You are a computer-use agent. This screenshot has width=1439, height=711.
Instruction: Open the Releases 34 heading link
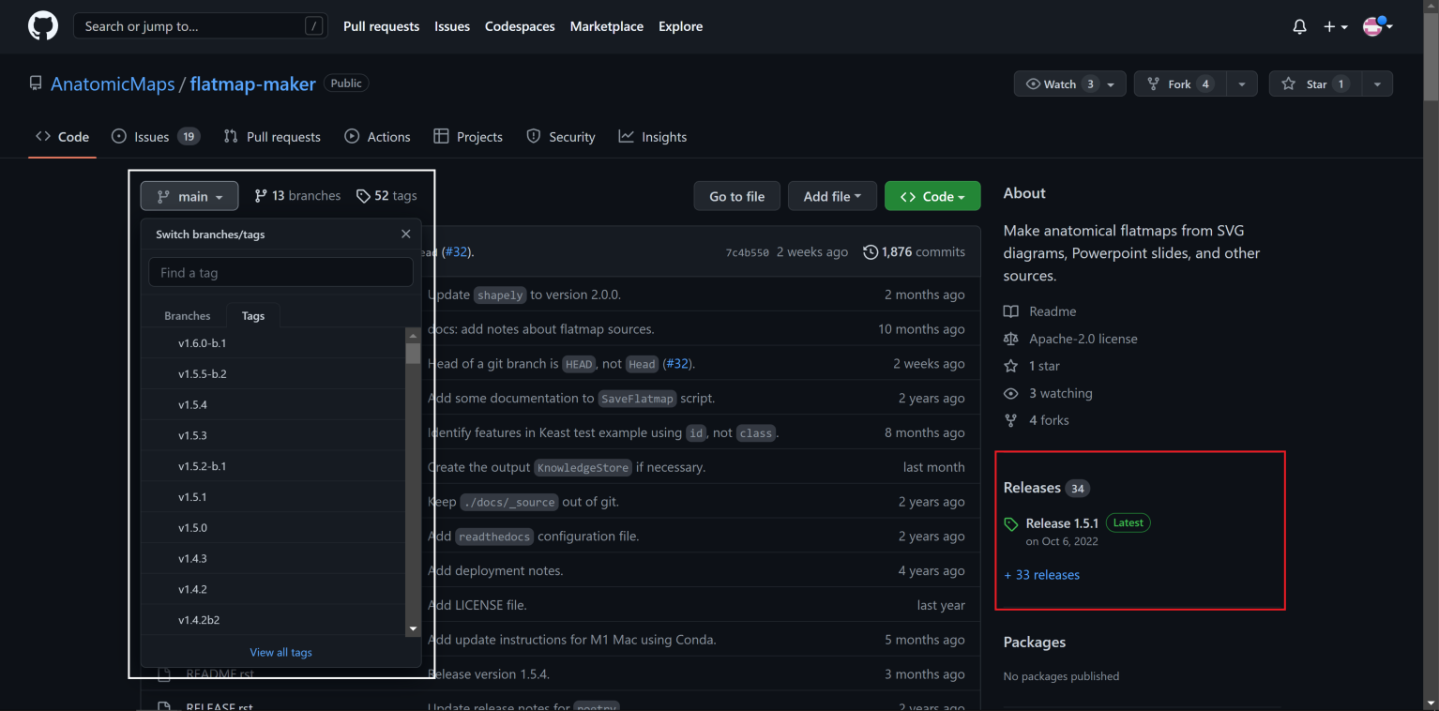click(1047, 488)
